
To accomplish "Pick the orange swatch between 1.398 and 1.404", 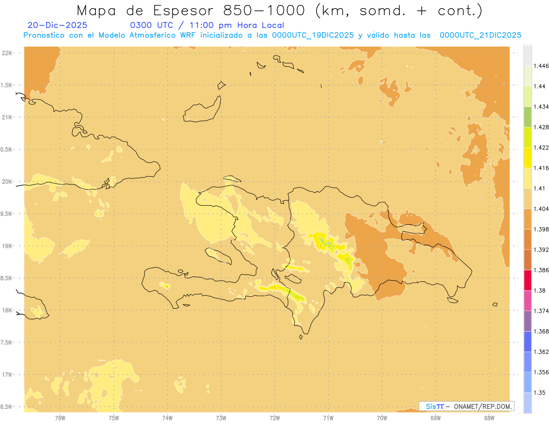I will 527,219.
